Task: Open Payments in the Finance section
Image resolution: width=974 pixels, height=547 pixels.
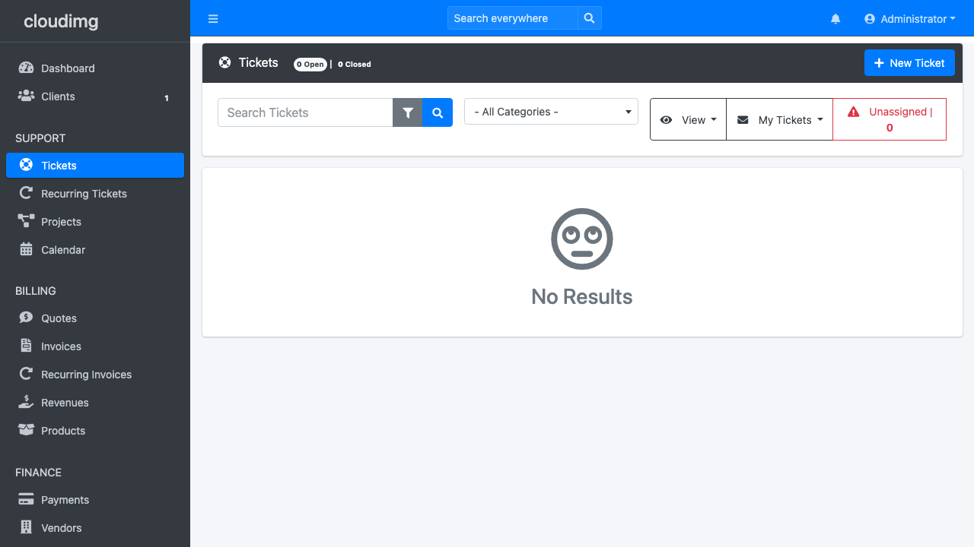Action: [x=95, y=499]
